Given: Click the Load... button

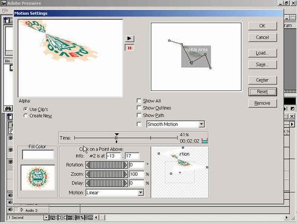Looking at the screenshot, I should click(x=263, y=53).
